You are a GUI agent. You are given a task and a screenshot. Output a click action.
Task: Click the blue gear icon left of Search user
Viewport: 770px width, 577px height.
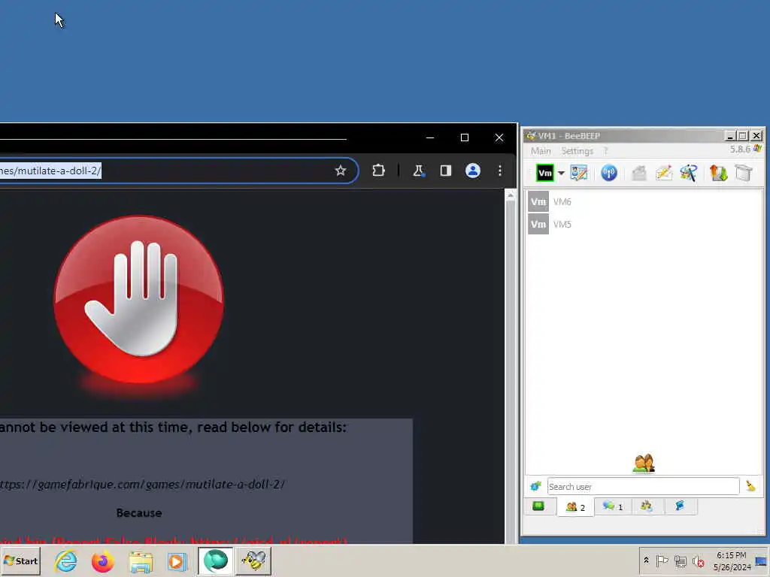pos(535,486)
